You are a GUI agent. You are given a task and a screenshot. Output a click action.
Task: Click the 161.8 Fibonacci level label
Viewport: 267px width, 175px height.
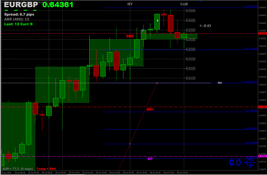pyautogui.click(x=251, y=7)
